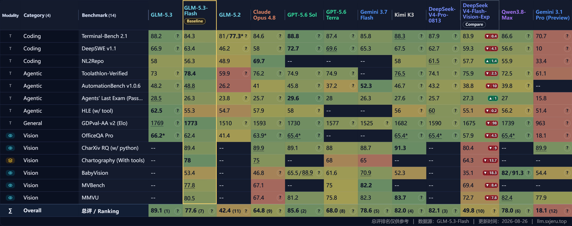
Task: Click the Baseline badge under GLM-5.3-Flash
Action: (x=195, y=21)
